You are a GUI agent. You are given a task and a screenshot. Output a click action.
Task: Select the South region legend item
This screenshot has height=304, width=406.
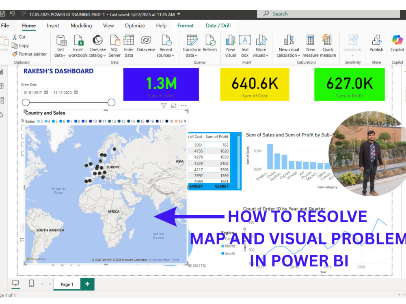(x=228, y=254)
